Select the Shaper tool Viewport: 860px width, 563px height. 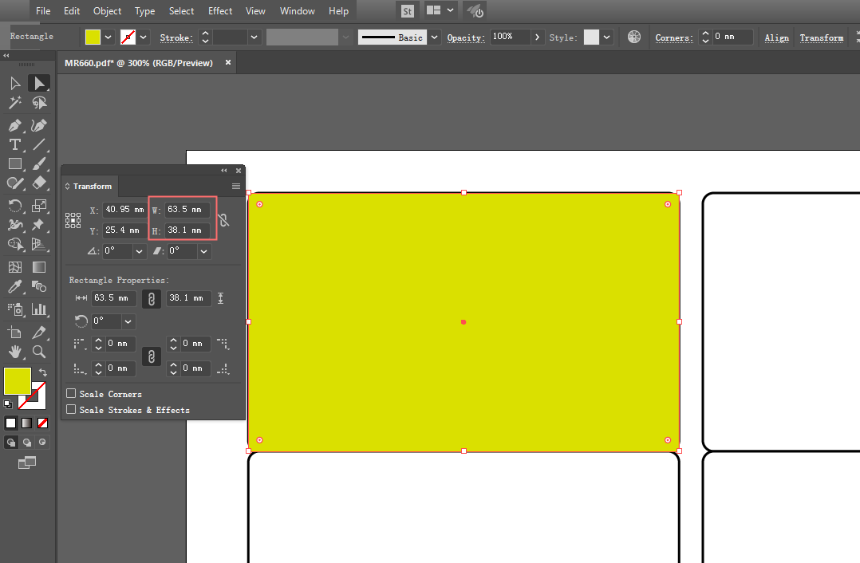(x=15, y=183)
